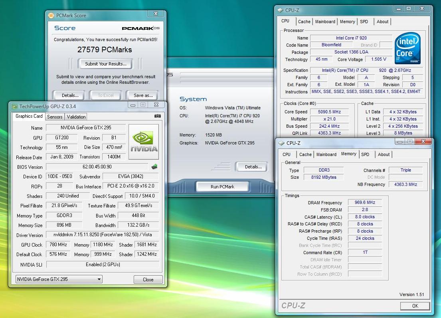Click the GPU name field NVIDIA GeForce GTX 295
Image resolution: width=441 pixels, height=318 pixels.
pos(86,128)
